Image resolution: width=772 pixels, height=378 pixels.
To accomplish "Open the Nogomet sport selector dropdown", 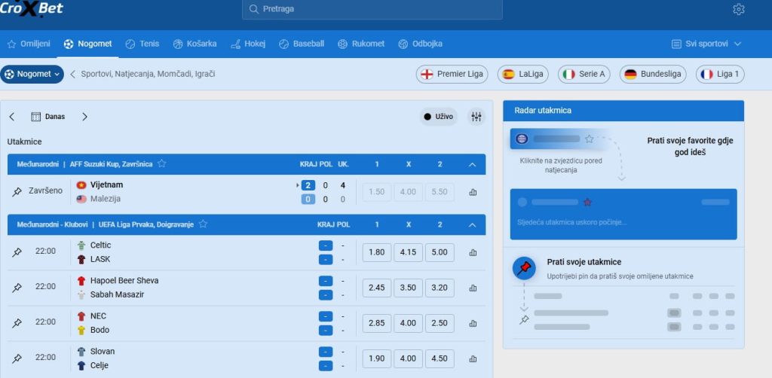I will (32, 75).
